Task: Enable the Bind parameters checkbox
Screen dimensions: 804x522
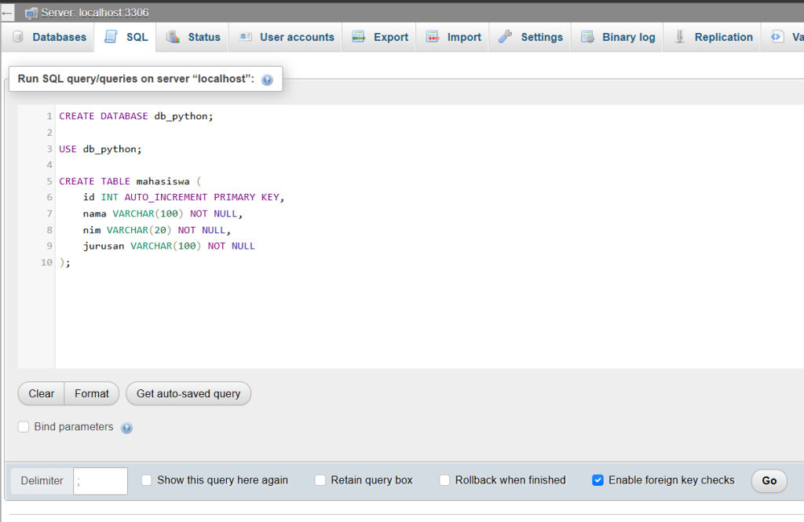Action: 24,426
